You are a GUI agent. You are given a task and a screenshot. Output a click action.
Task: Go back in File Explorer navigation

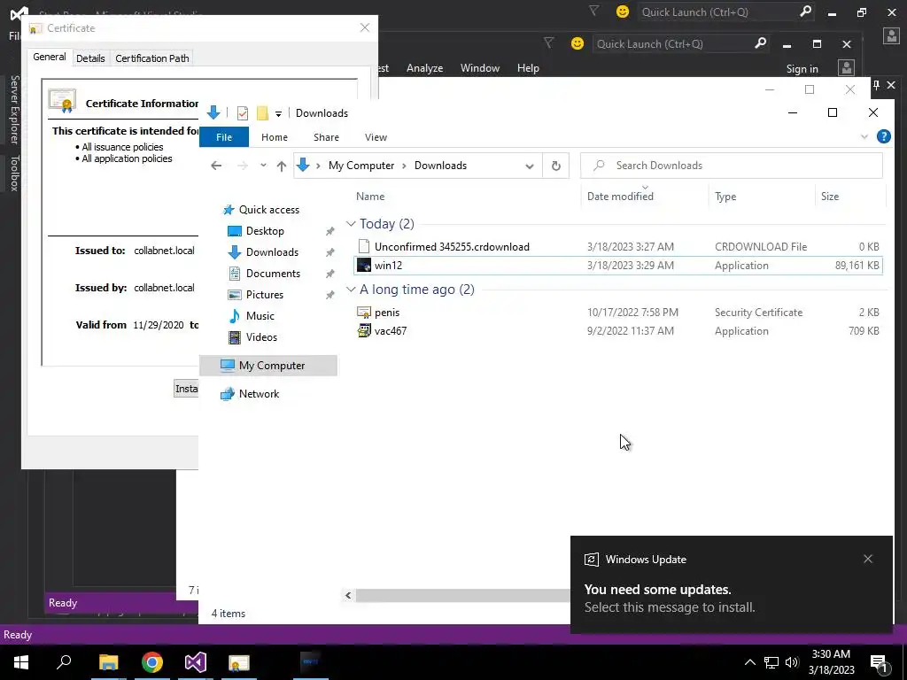(x=216, y=166)
